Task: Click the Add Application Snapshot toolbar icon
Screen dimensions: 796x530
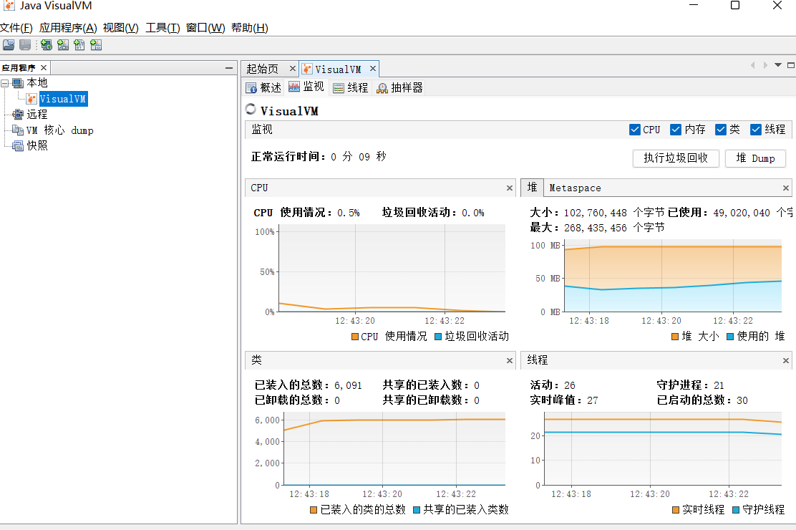Action: tap(96, 45)
